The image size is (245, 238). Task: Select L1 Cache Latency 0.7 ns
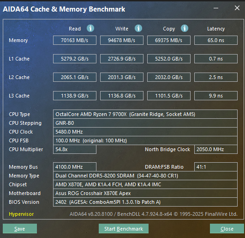pos(216,59)
